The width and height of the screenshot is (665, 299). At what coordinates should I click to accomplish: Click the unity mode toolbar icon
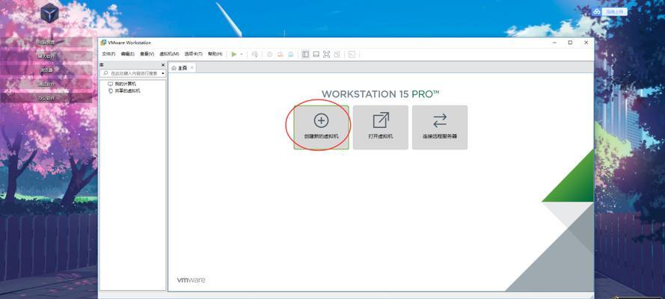337,55
